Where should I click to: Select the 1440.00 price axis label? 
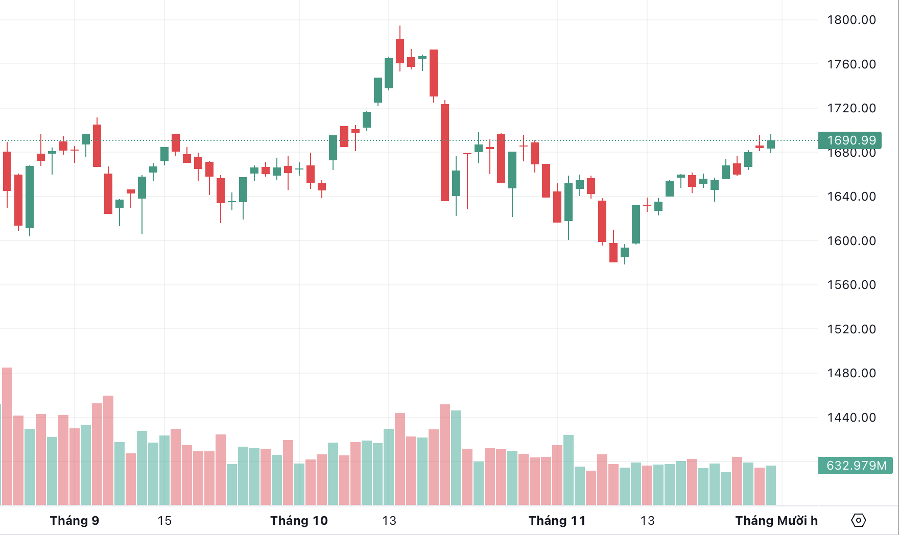point(851,418)
